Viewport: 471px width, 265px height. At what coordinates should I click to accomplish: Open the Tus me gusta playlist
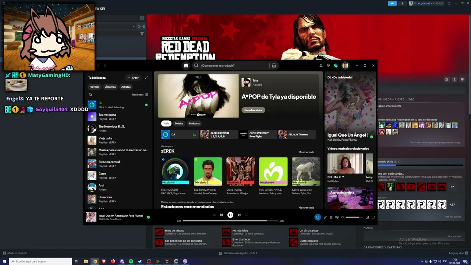click(x=118, y=117)
